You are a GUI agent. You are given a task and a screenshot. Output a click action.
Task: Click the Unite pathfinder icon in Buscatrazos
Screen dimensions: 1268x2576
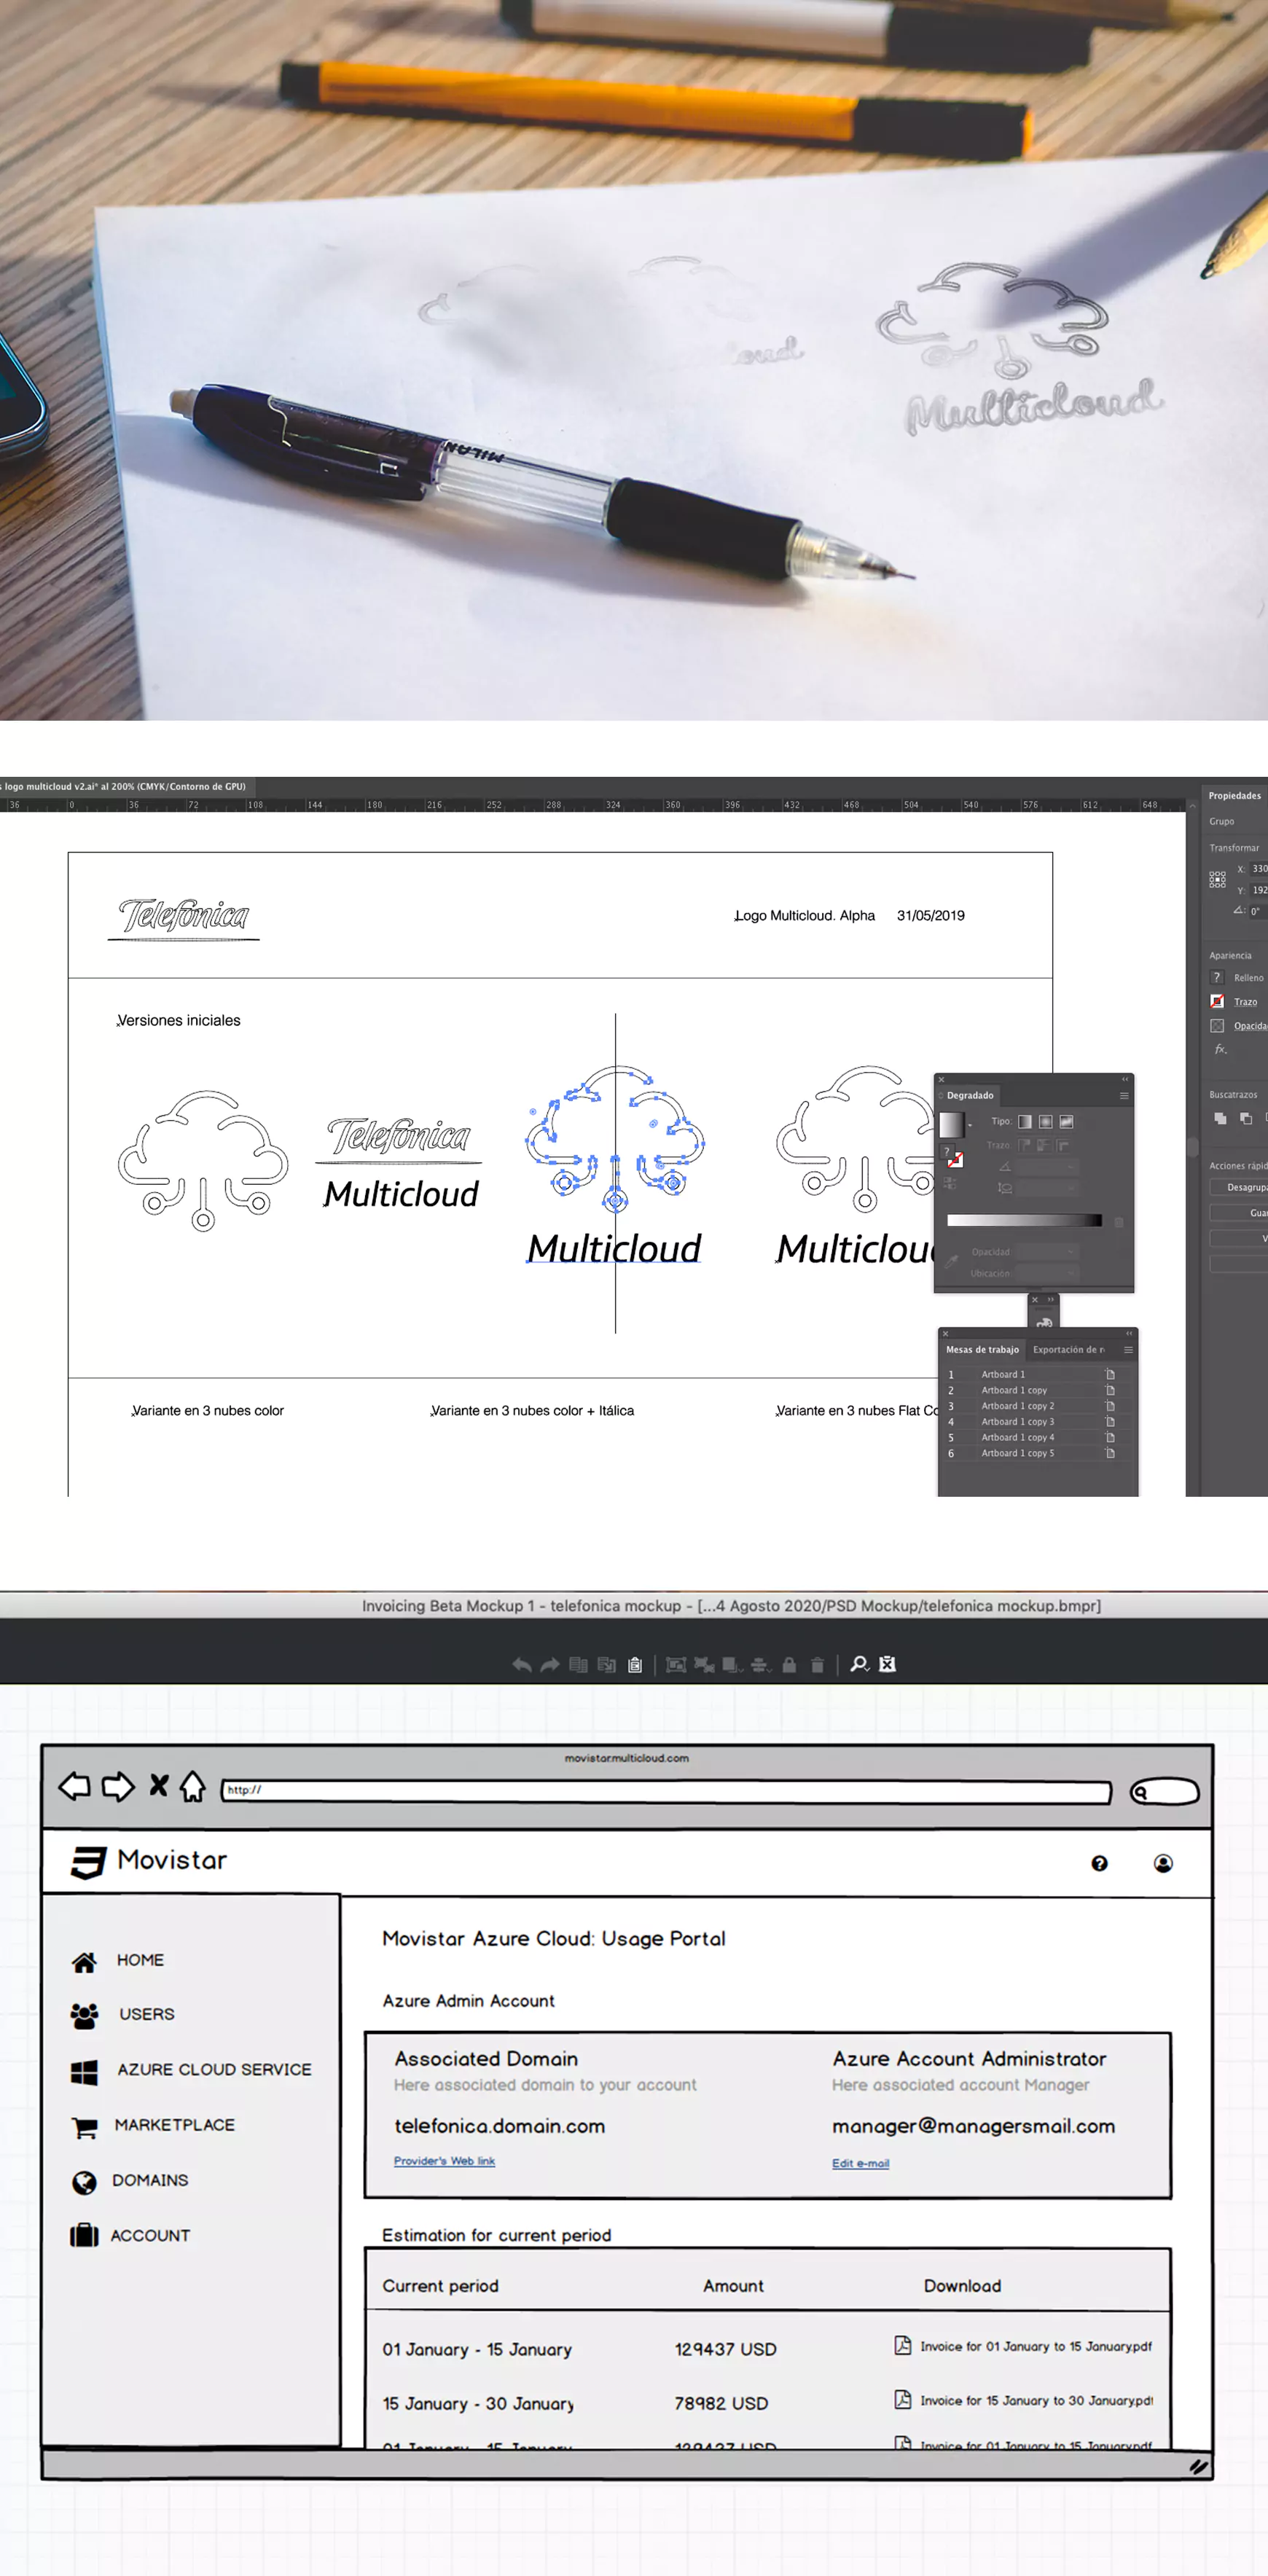coord(1220,1119)
